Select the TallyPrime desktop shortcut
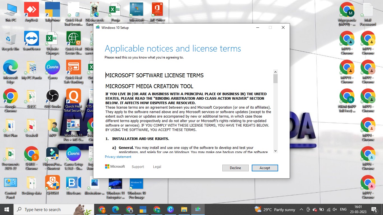Image resolution: width=383 pixels, height=215 pixels. [x=52, y=13]
